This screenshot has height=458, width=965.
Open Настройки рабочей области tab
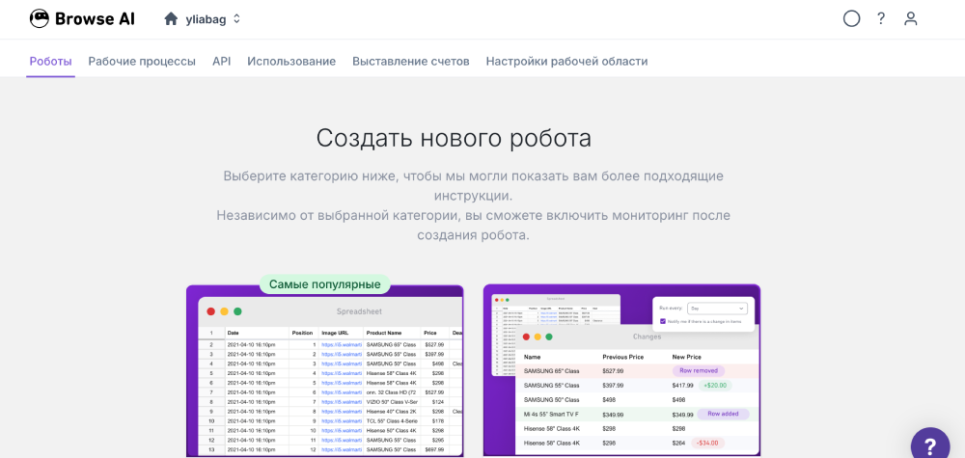click(x=566, y=62)
